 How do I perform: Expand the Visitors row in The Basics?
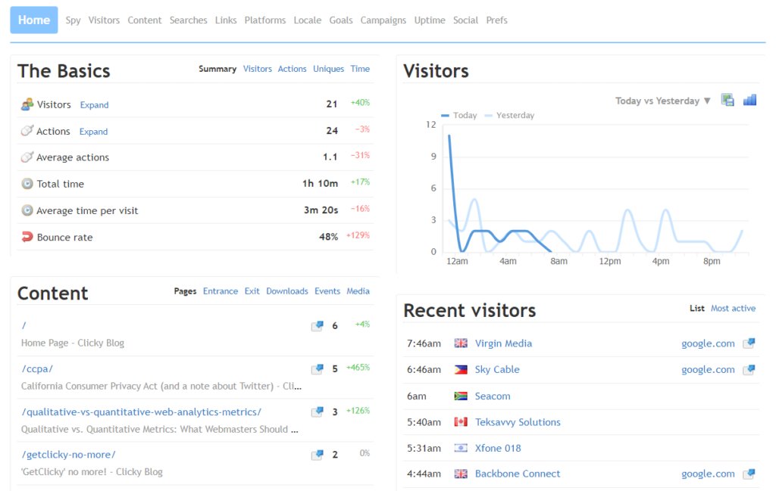pyautogui.click(x=94, y=105)
